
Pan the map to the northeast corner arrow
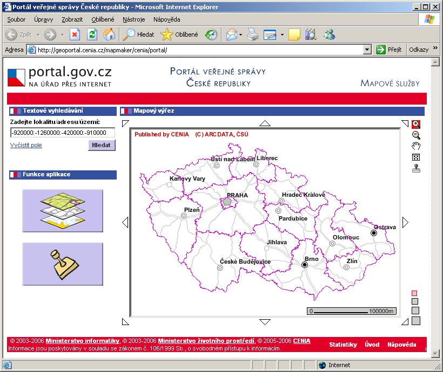point(405,123)
